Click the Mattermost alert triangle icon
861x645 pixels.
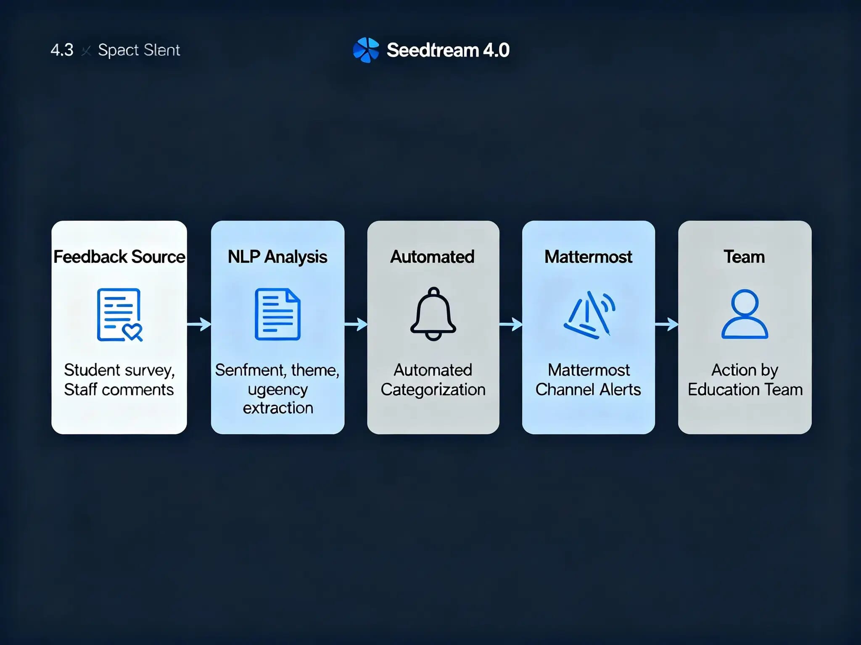tap(589, 315)
